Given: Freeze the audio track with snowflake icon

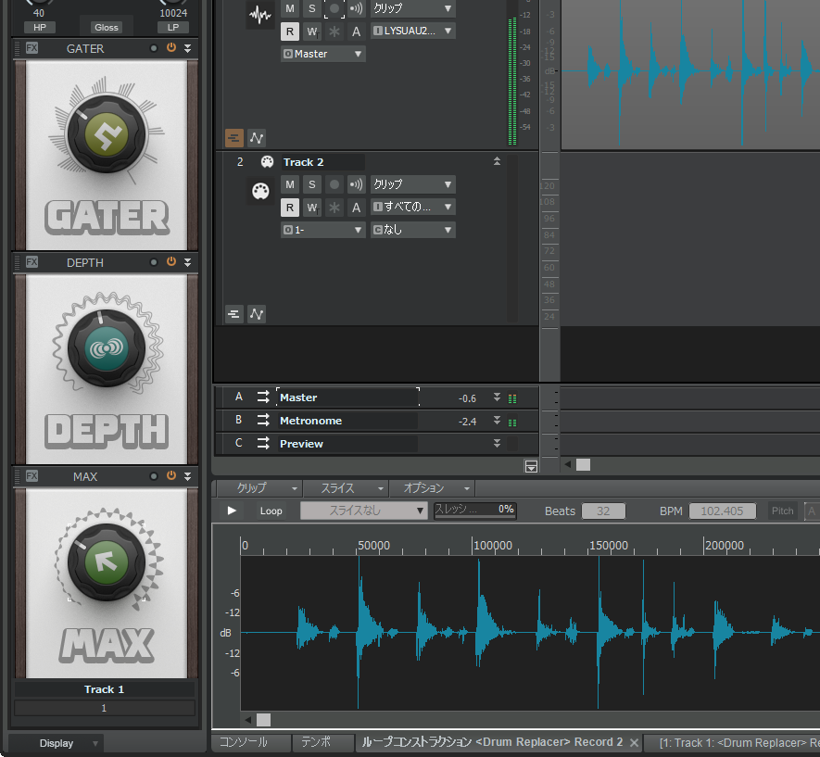Looking at the screenshot, I should (334, 32).
